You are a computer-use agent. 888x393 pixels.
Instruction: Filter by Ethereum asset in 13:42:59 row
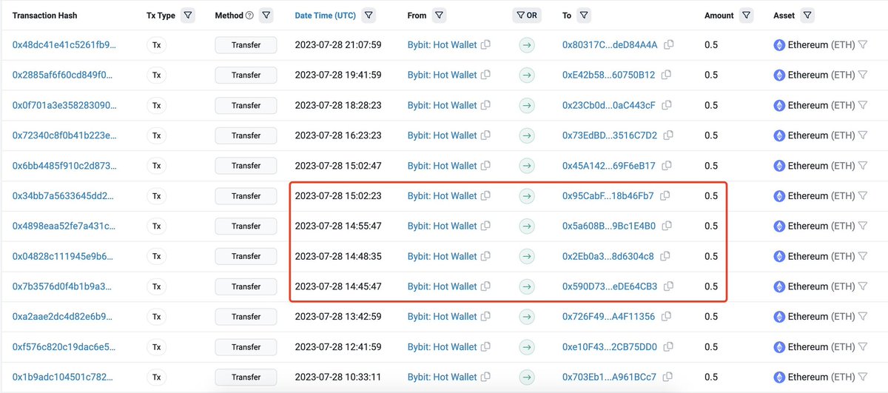coord(863,317)
